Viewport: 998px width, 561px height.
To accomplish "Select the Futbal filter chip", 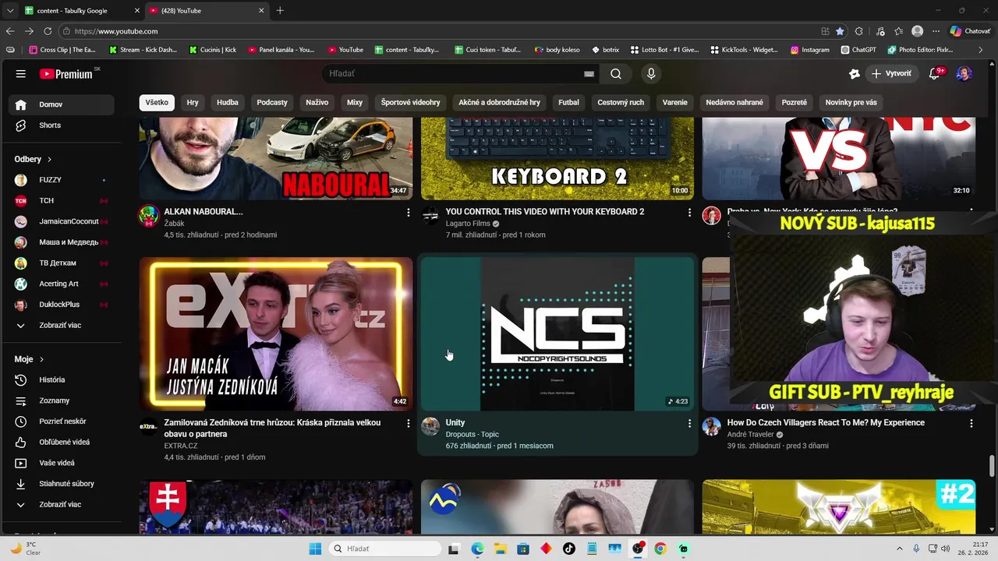I will [x=569, y=102].
